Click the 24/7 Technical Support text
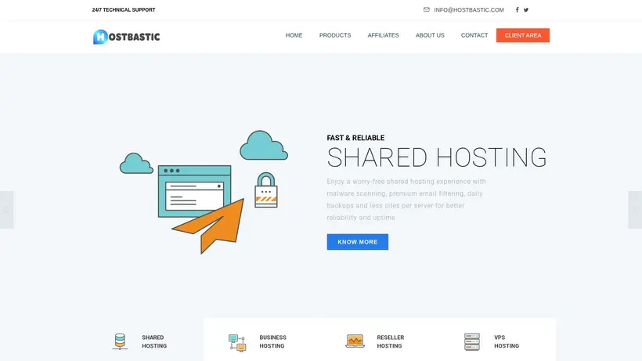Screen dimensions: 642x361 124,10
